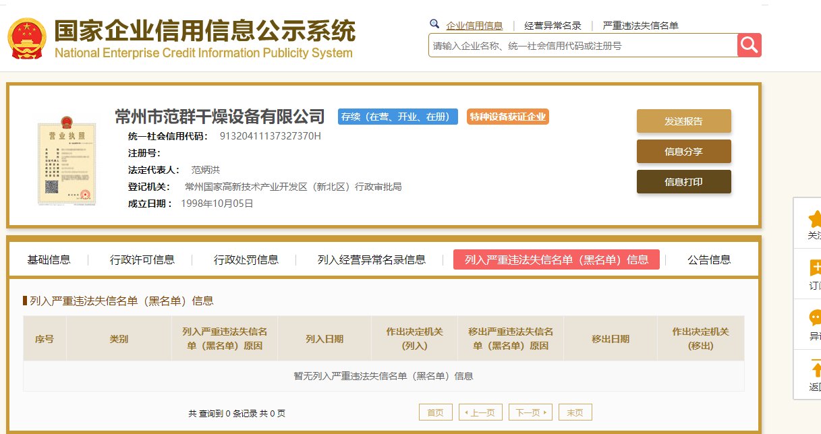This screenshot has height=434, width=821.
Task: Open the business license thumbnail image
Action: pos(66,160)
